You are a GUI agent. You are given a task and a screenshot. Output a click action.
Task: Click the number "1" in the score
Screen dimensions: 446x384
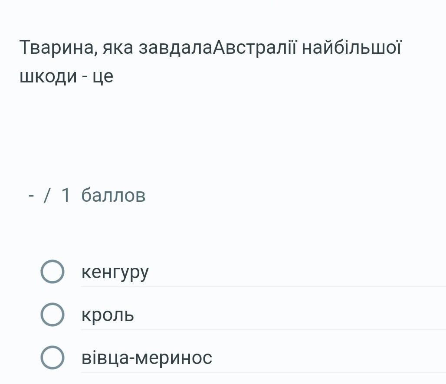coord(66,195)
